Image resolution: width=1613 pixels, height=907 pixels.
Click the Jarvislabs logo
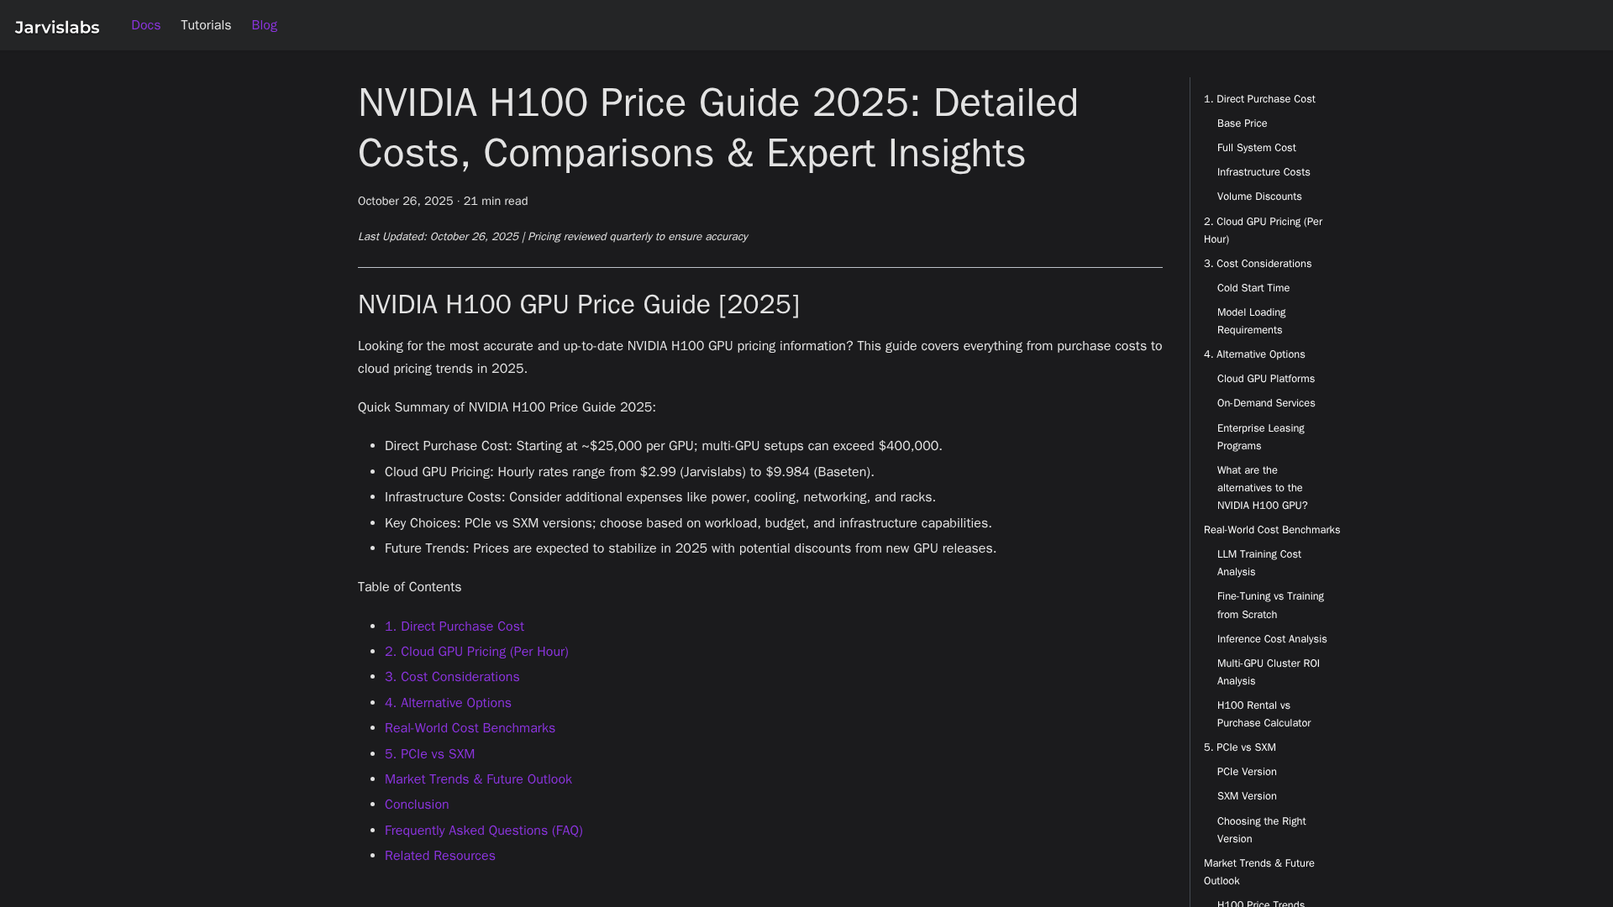57,27
